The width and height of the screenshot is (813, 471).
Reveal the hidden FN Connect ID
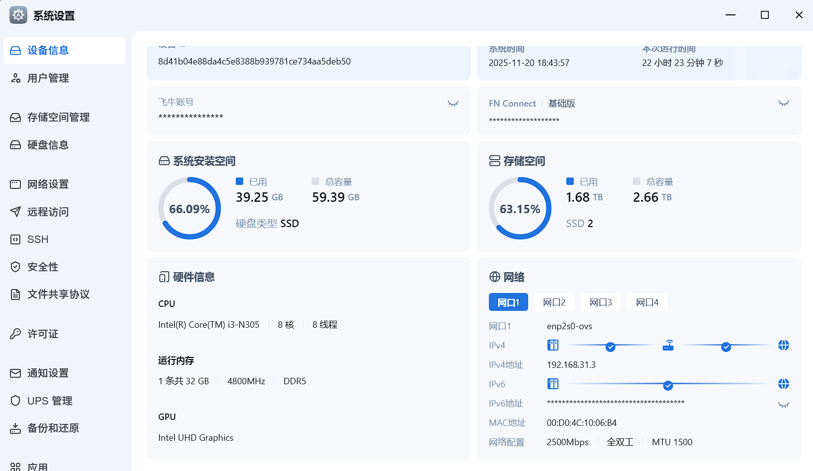tap(784, 103)
